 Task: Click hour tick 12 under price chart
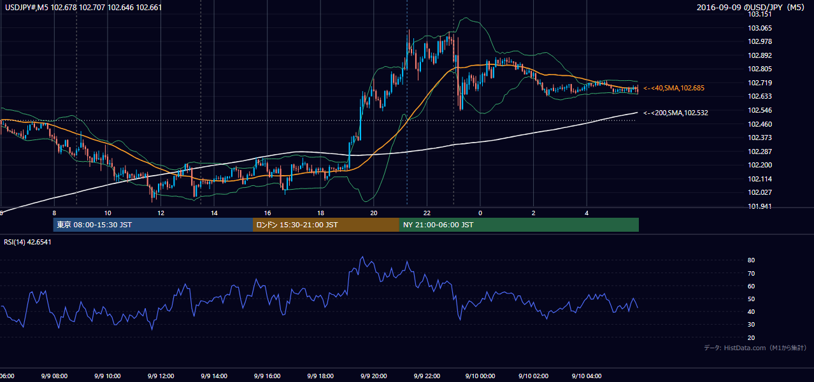click(161, 213)
